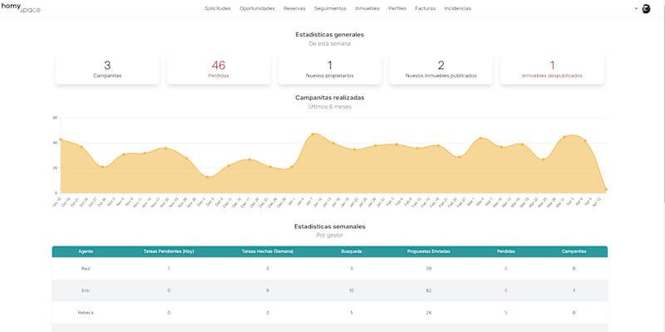
Task: Select agent name Eric in the table
Action: click(x=86, y=290)
